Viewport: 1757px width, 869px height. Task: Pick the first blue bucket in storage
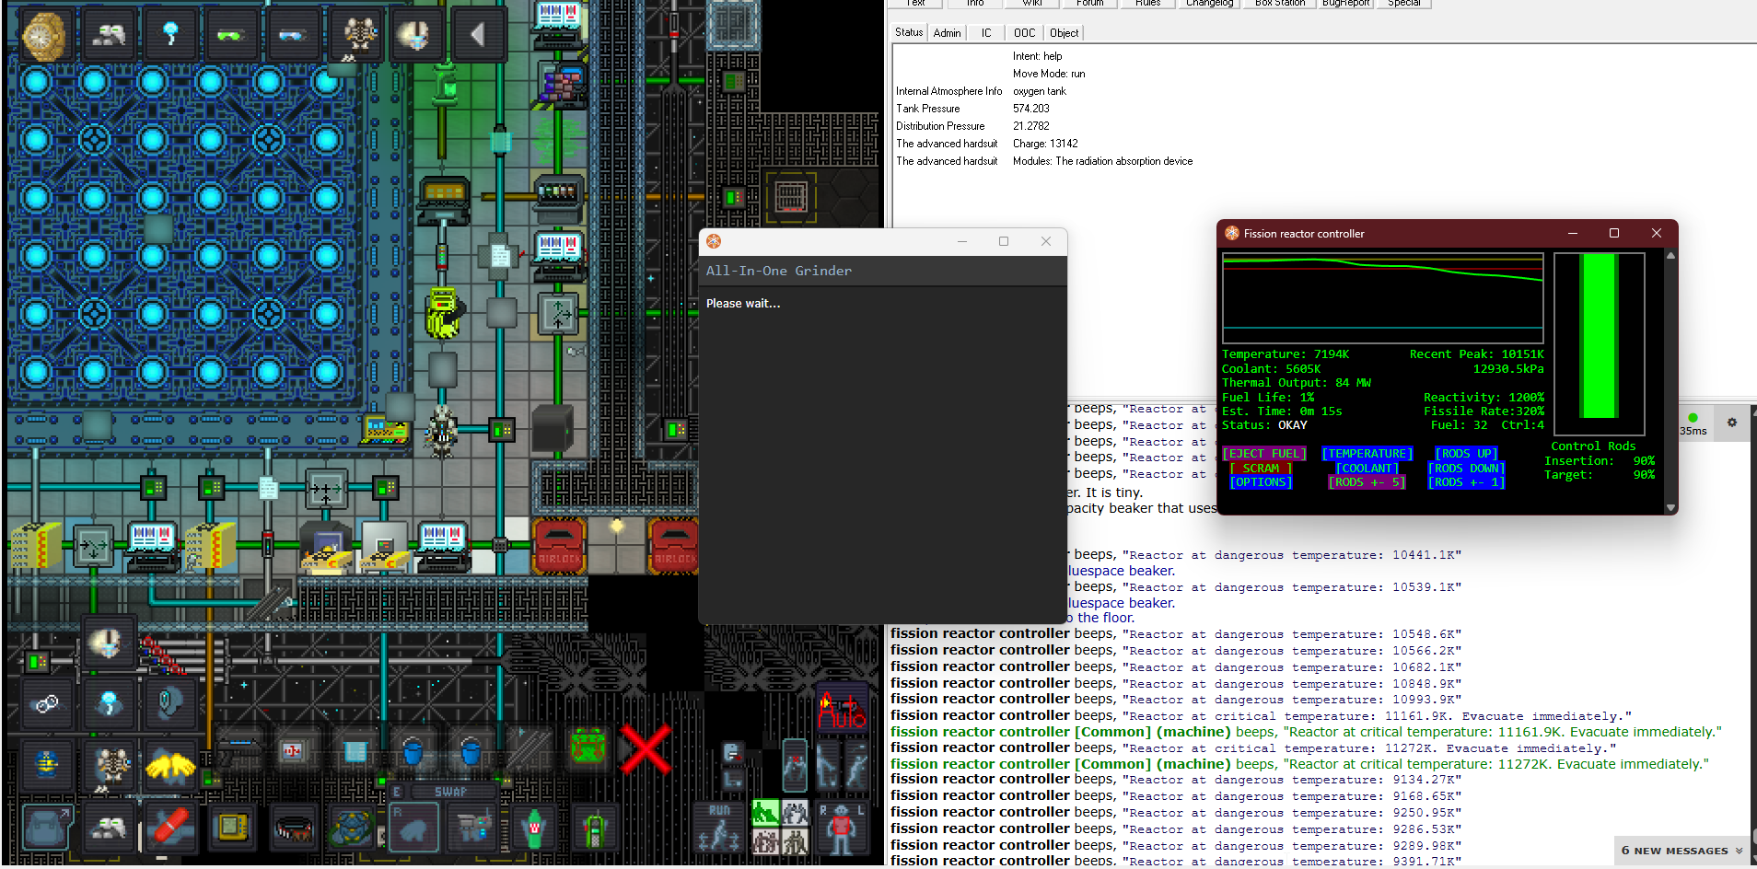(413, 750)
